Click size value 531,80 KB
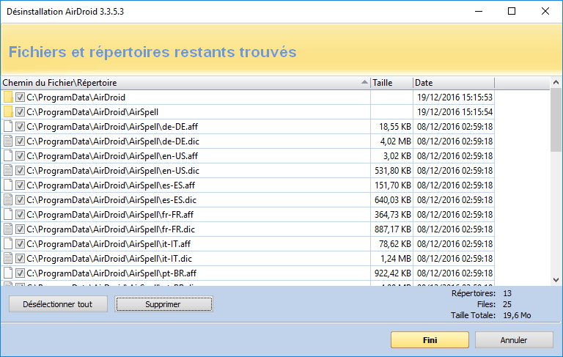Viewport: 563px width, 357px height. tap(393, 171)
